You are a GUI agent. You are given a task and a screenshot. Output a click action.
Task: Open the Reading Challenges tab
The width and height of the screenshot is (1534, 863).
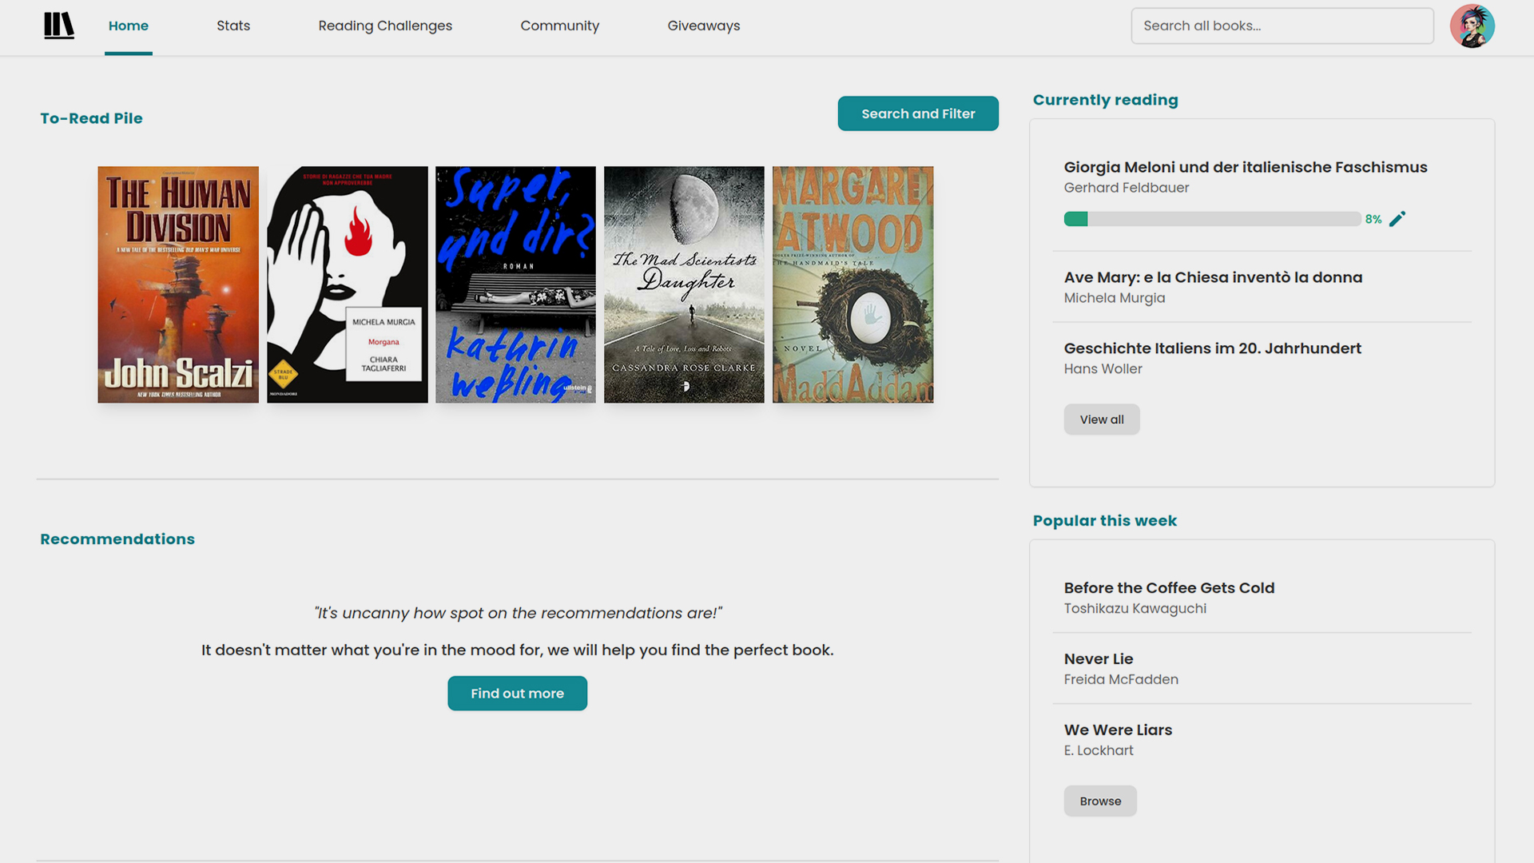pos(385,26)
